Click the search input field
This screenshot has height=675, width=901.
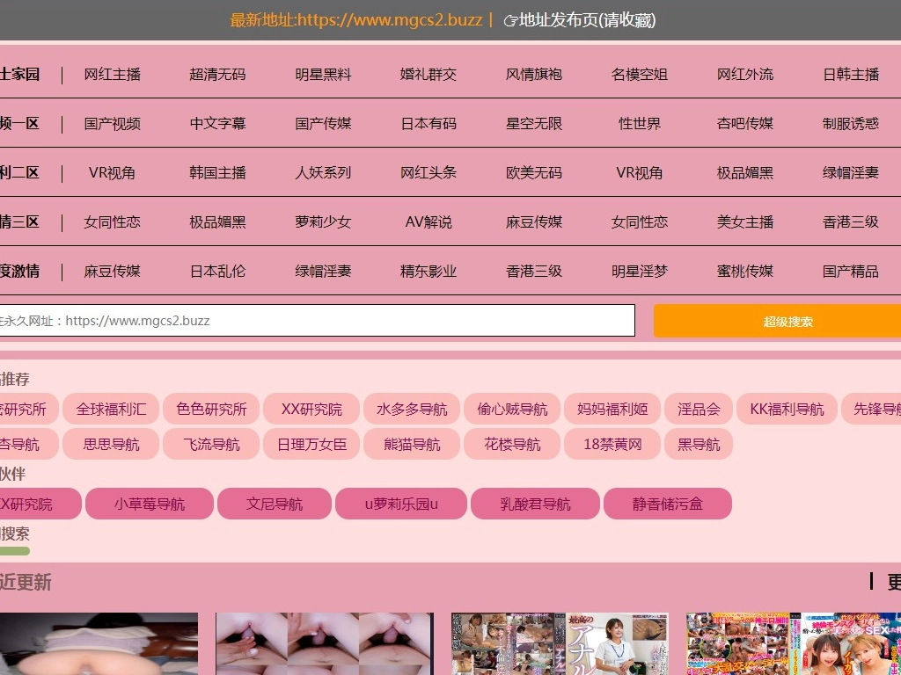317,321
